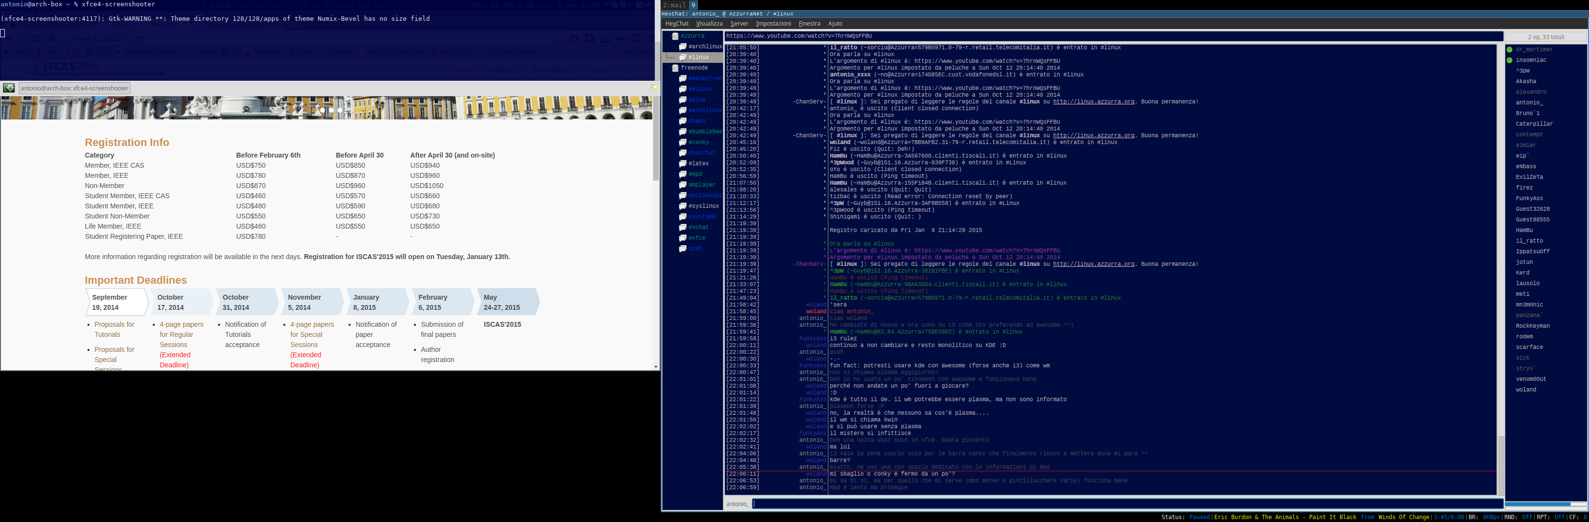Select user woland in the user list
The width and height of the screenshot is (1589, 522).
(x=1526, y=390)
